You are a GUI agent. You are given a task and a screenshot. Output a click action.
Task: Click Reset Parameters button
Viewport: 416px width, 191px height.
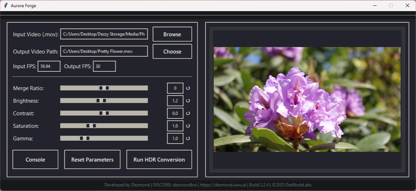click(92, 159)
